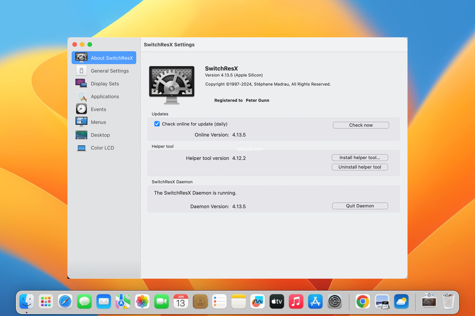
Task: Open Music from the Dock
Action: (x=296, y=301)
